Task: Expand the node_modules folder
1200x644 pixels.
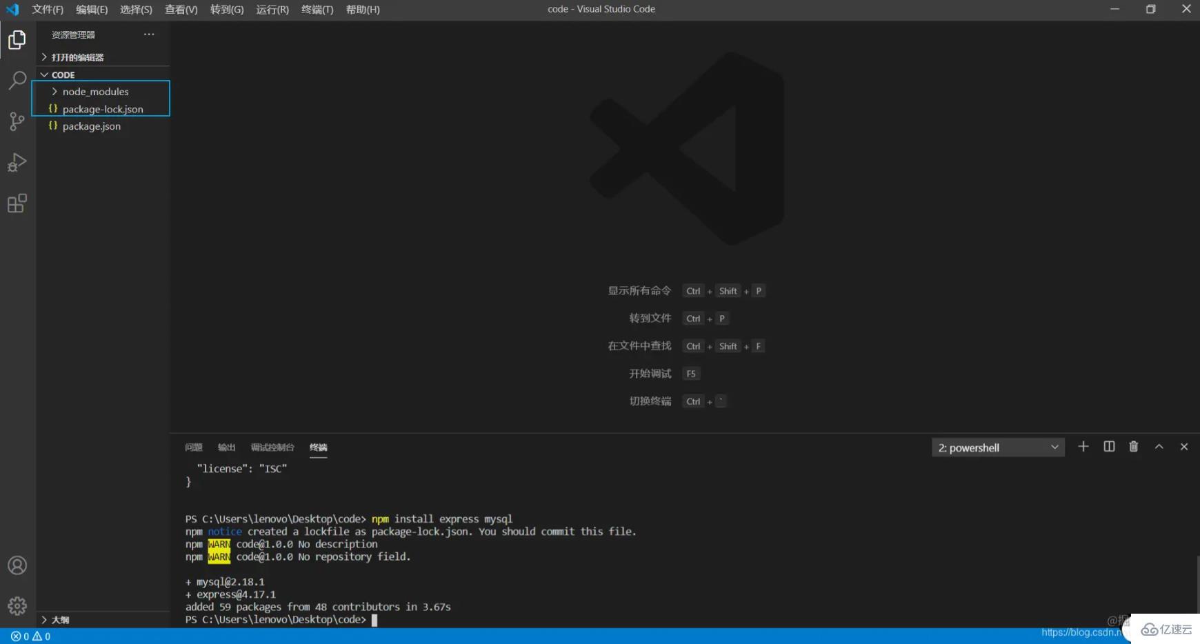Action: coord(103,91)
